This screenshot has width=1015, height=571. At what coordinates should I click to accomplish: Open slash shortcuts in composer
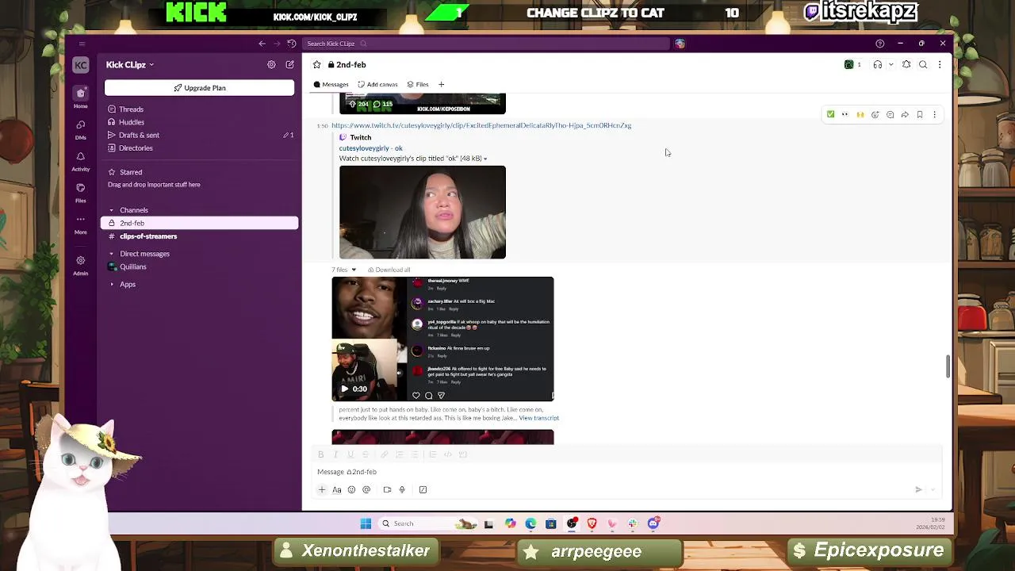coord(423,489)
